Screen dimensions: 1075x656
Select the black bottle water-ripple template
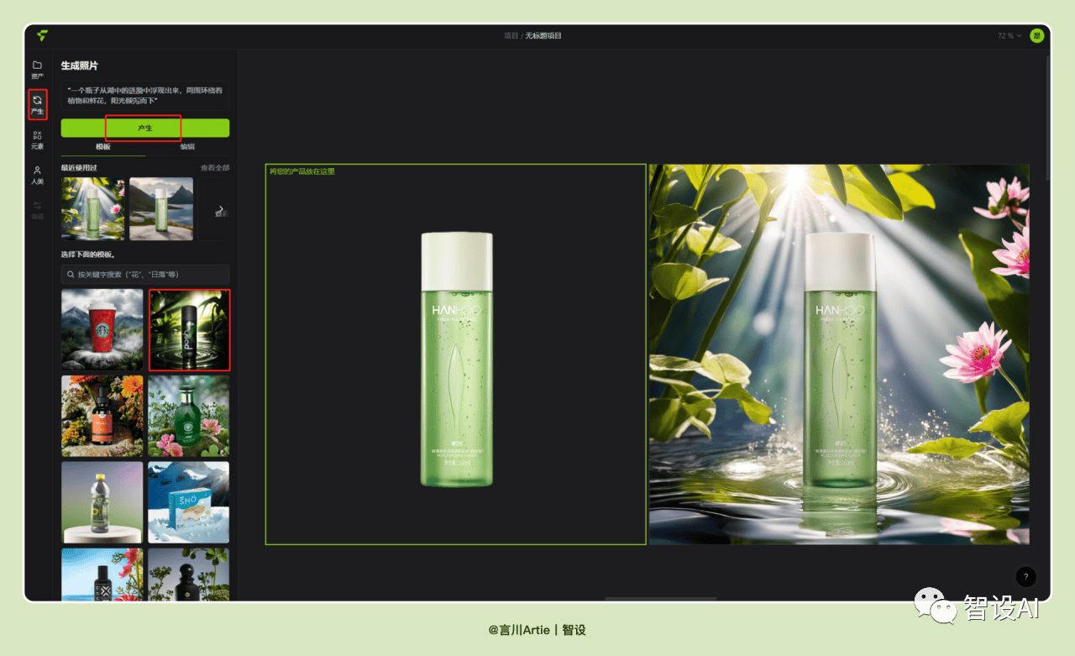click(x=189, y=329)
